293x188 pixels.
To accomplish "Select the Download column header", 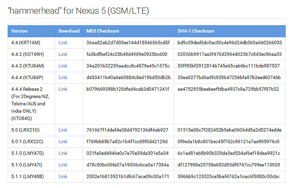I will pos(69,31).
